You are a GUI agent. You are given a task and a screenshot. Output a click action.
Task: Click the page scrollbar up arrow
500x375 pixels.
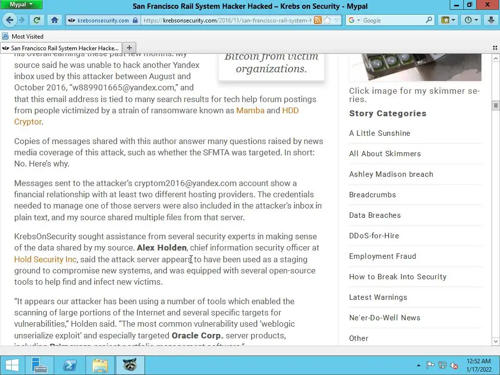click(496, 58)
